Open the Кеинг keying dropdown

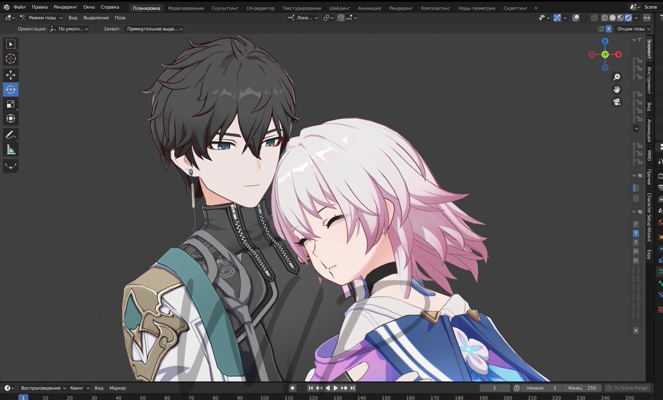[x=80, y=388]
